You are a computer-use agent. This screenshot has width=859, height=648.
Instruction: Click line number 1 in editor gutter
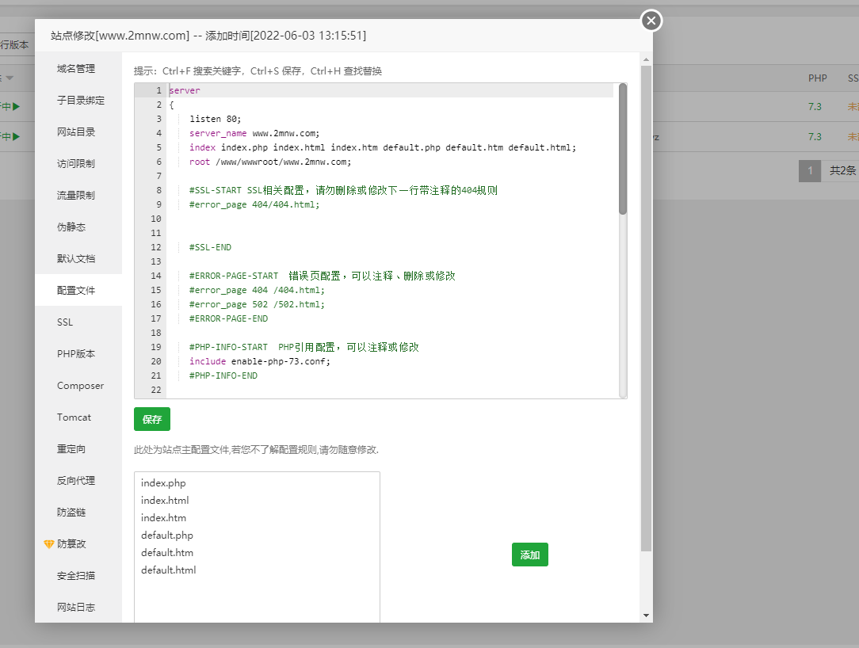coord(158,90)
